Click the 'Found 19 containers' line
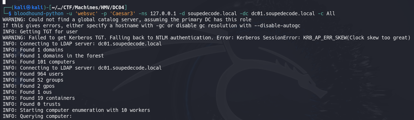The width and height of the screenshot is (414, 120). pos(39,98)
